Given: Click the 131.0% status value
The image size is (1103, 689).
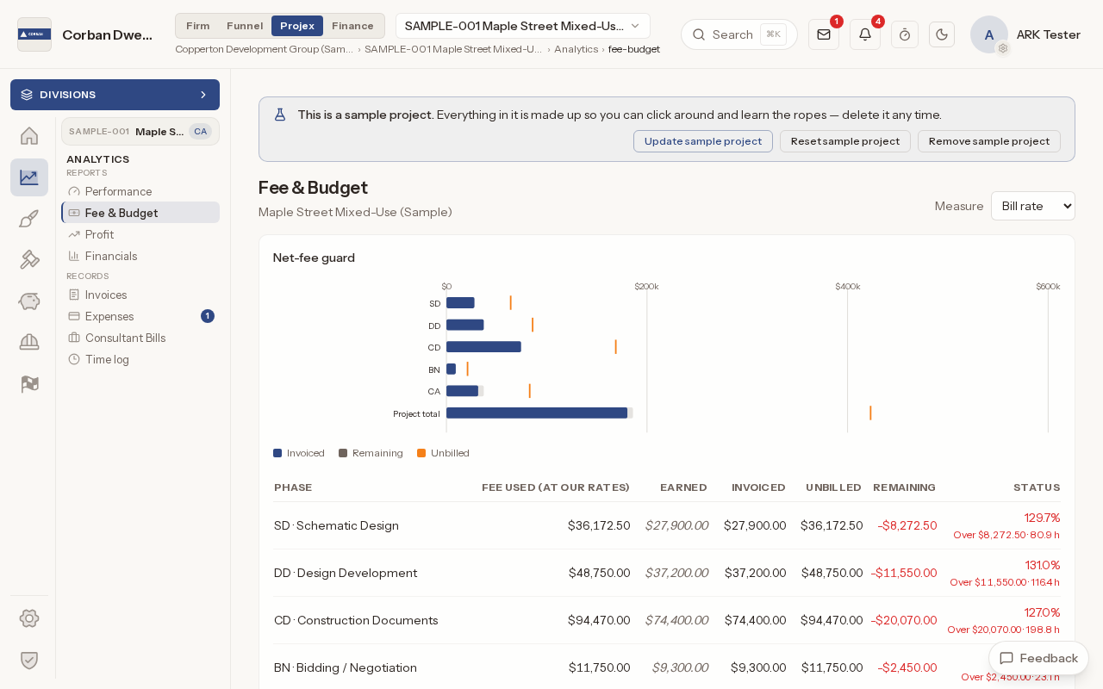Looking at the screenshot, I should (x=1043, y=565).
